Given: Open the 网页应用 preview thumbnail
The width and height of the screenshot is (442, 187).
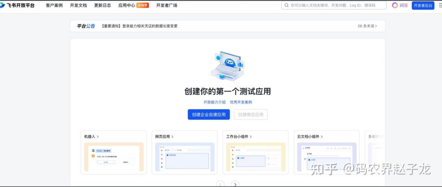Looking at the screenshot, I should point(185,157).
